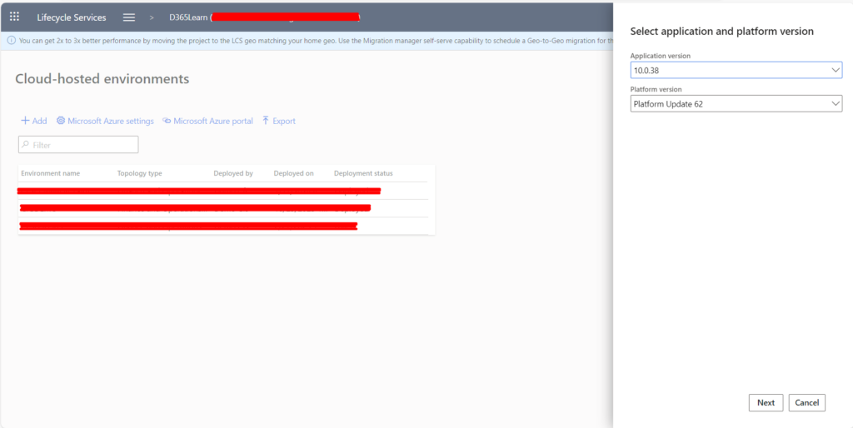Screen dimensions: 853x428
Task: Click the Application version dropdown arrow
Action: coord(836,70)
